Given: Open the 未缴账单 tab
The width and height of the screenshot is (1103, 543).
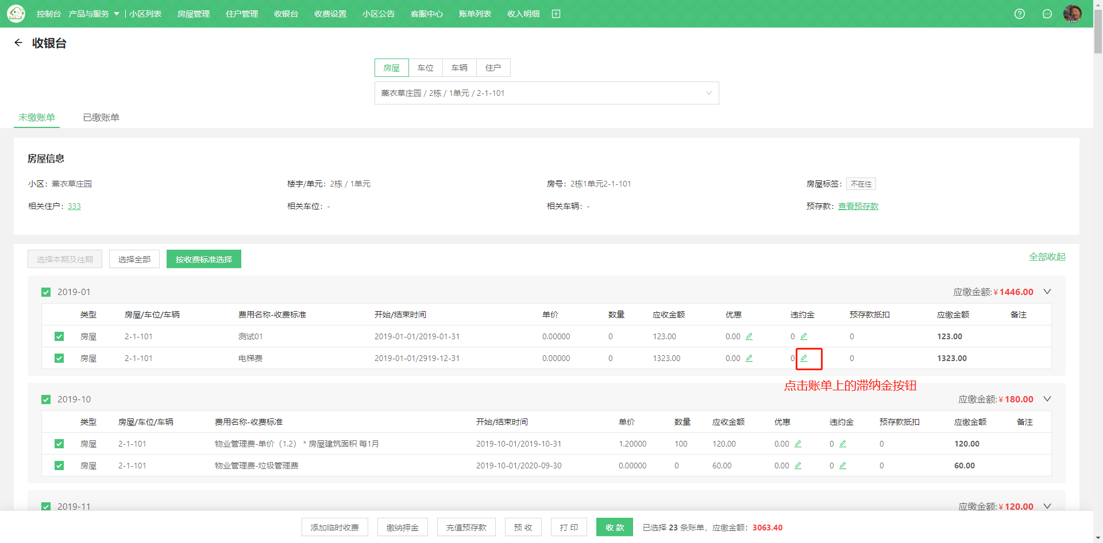Looking at the screenshot, I should (37, 117).
